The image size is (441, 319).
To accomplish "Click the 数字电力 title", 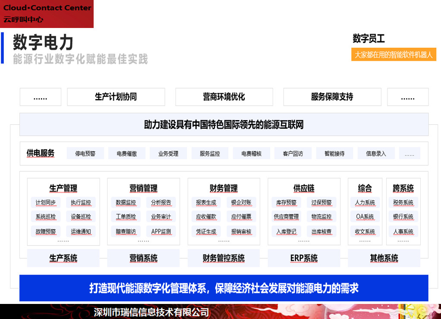I will pyautogui.click(x=43, y=42).
